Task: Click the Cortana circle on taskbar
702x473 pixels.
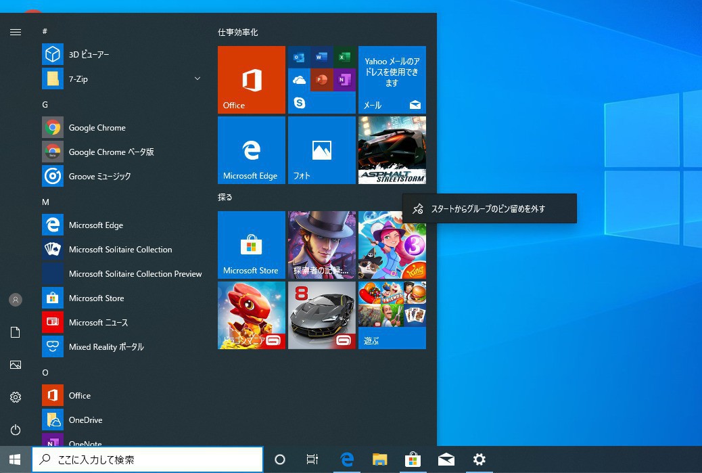Action: 280,459
